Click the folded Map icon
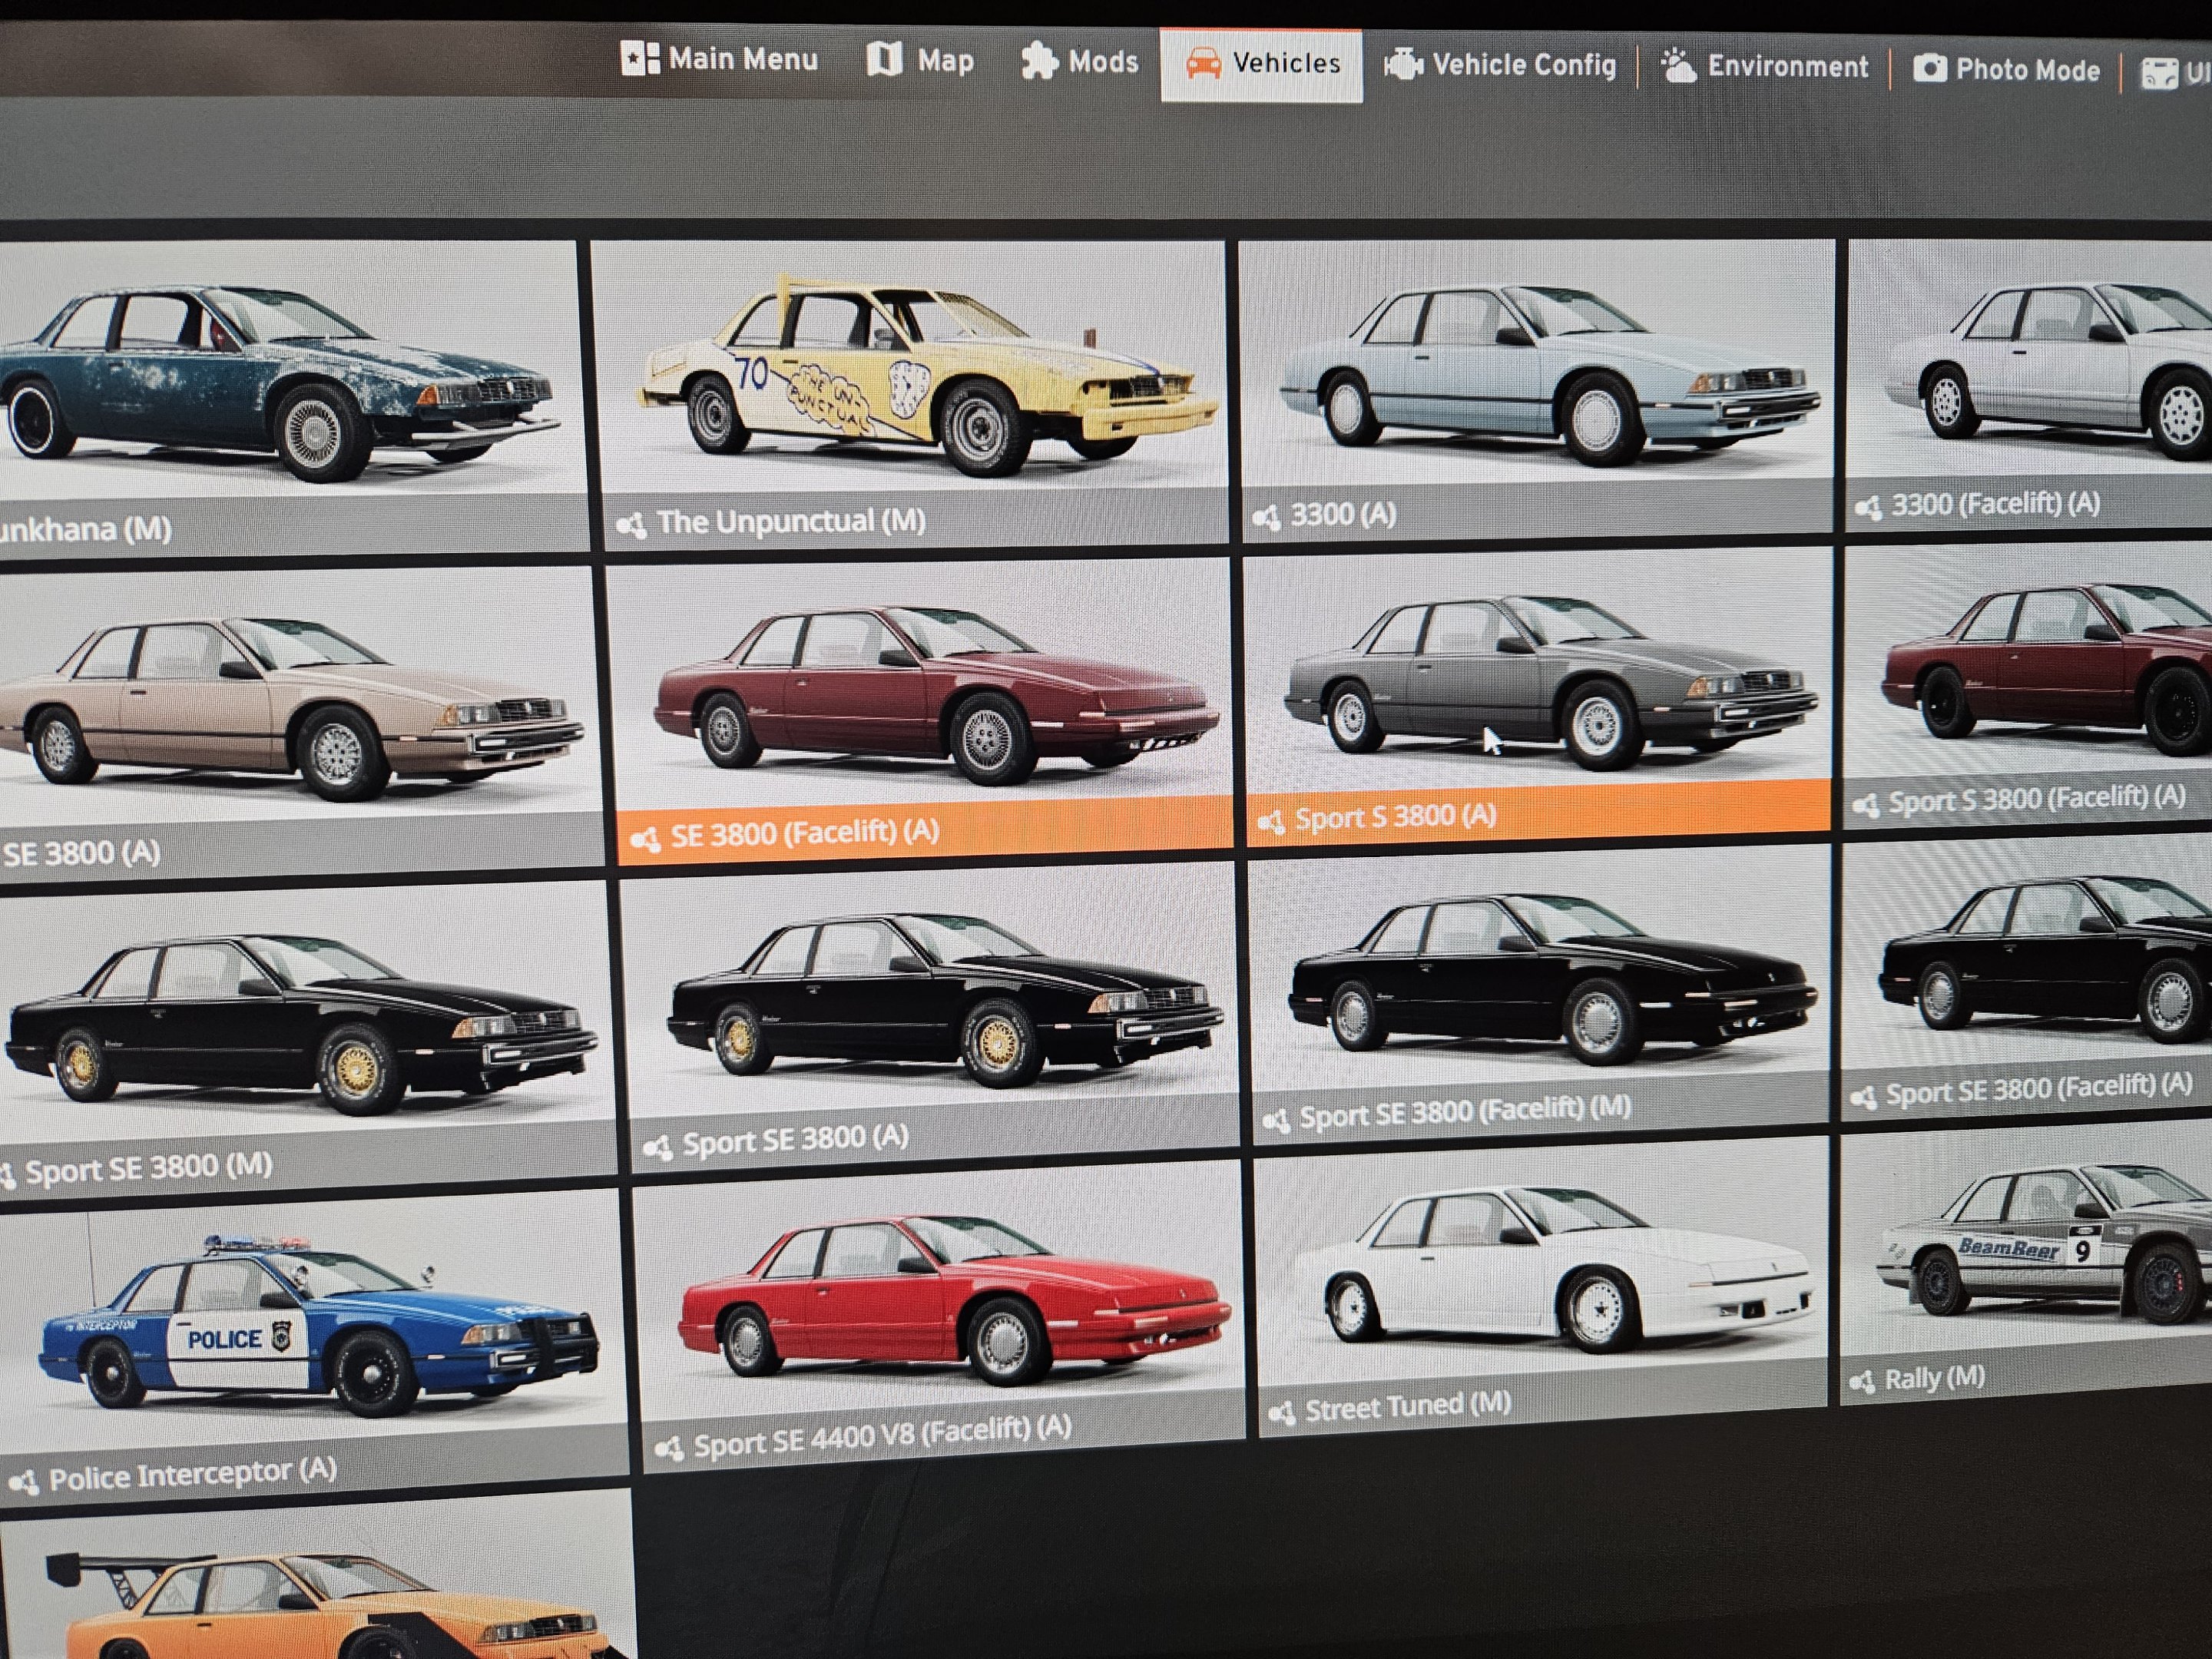 (x=884, y=59)
